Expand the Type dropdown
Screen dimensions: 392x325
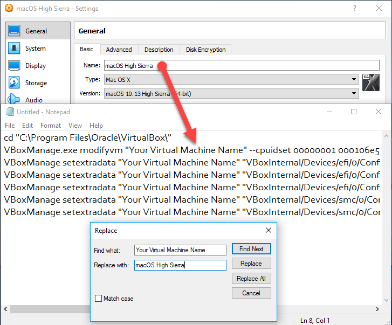coord(354,80)
